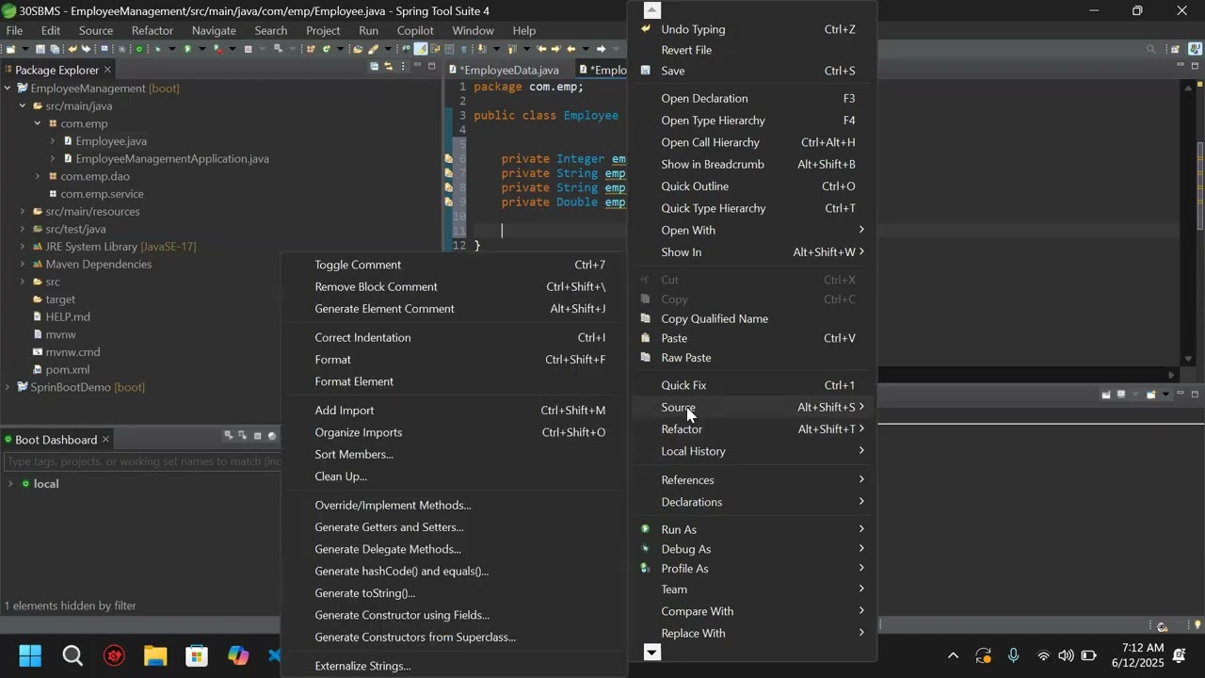Open the Project menu in menu bar
The width and height of the screenshot is (1205, 678).
(x=323, y=30)
